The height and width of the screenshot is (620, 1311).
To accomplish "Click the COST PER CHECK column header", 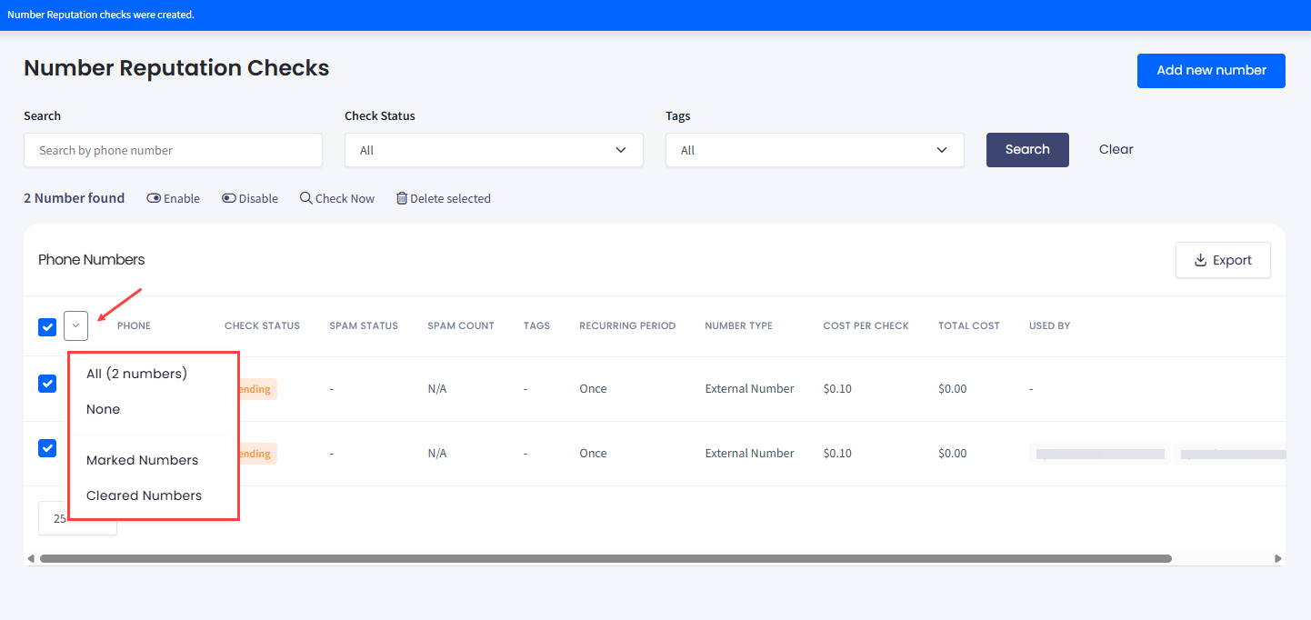I will point(866,325).
